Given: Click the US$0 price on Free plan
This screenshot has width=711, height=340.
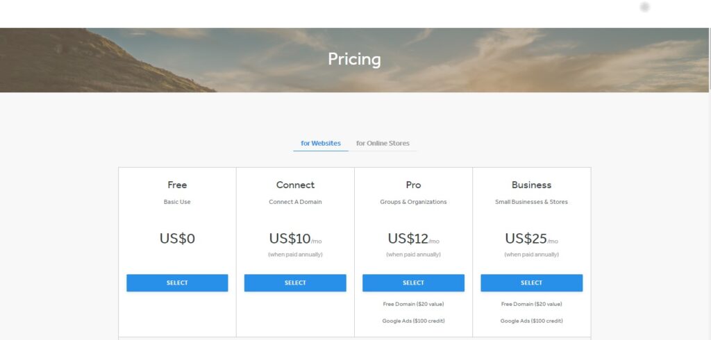Looking at the screenshot, I should click(177, 239).
